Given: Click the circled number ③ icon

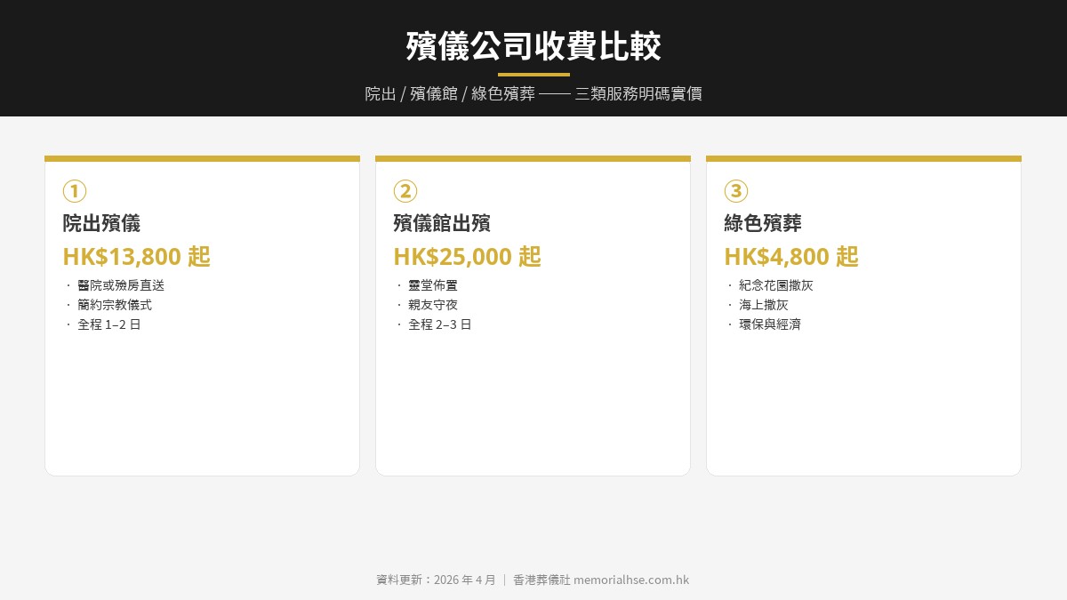Looking at the screenshot, I should [x=736, y=191].
